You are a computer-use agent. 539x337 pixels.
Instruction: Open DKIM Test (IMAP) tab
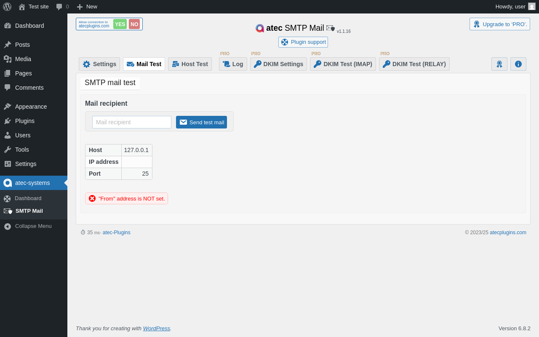343,64
